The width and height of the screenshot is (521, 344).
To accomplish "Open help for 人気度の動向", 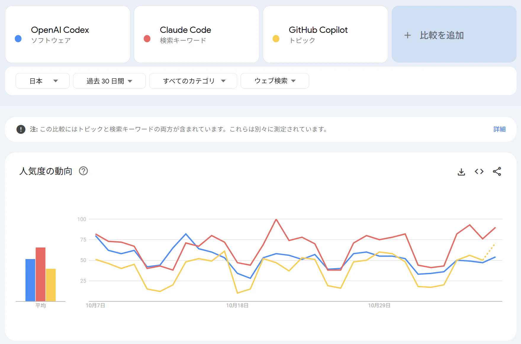I will tap(83, 171).
